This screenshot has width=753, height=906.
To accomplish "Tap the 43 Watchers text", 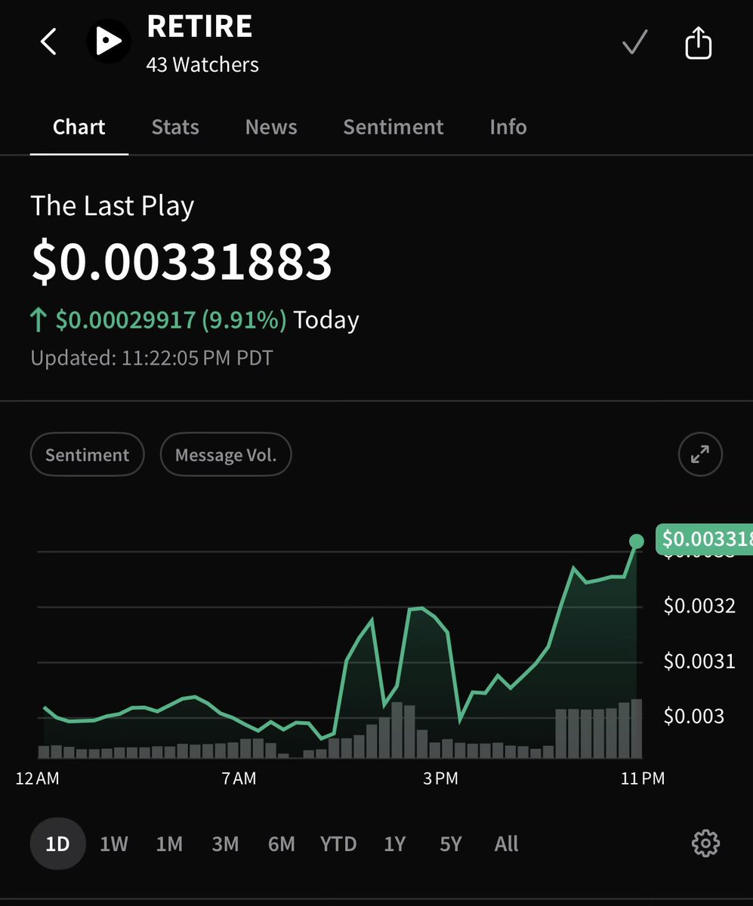I will [202, 65].
